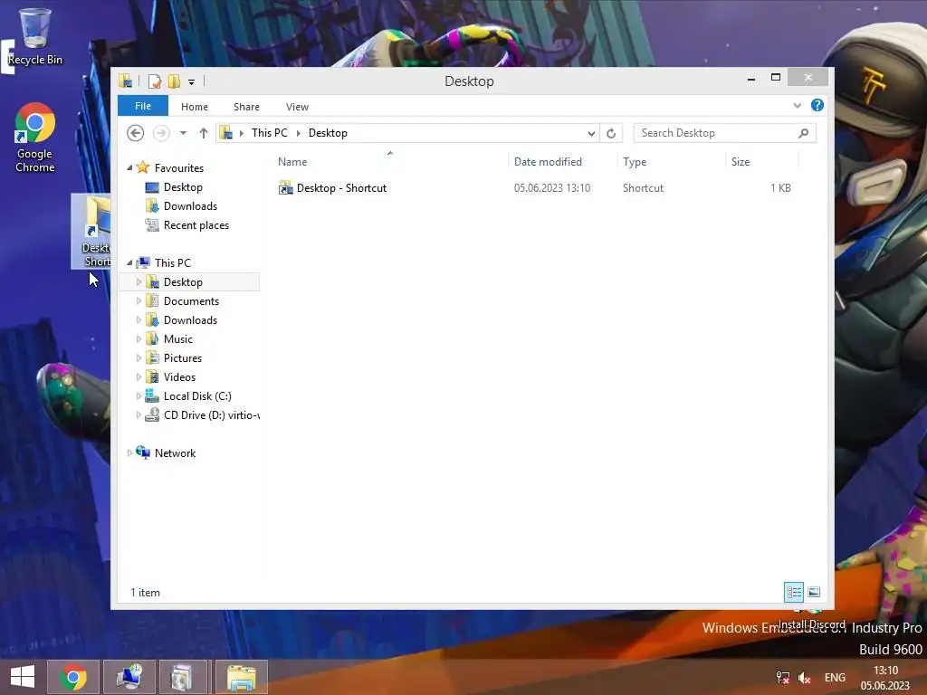The image size is (927, 695).
Task: Open Local Disk (C:)
Action: 197,396
